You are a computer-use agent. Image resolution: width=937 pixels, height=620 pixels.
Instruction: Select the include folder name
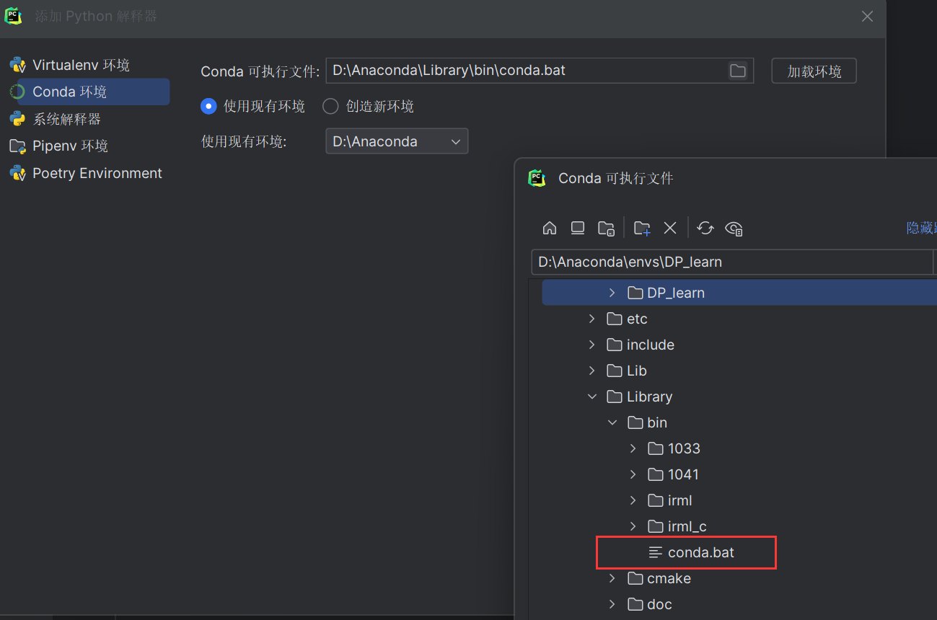651,345
